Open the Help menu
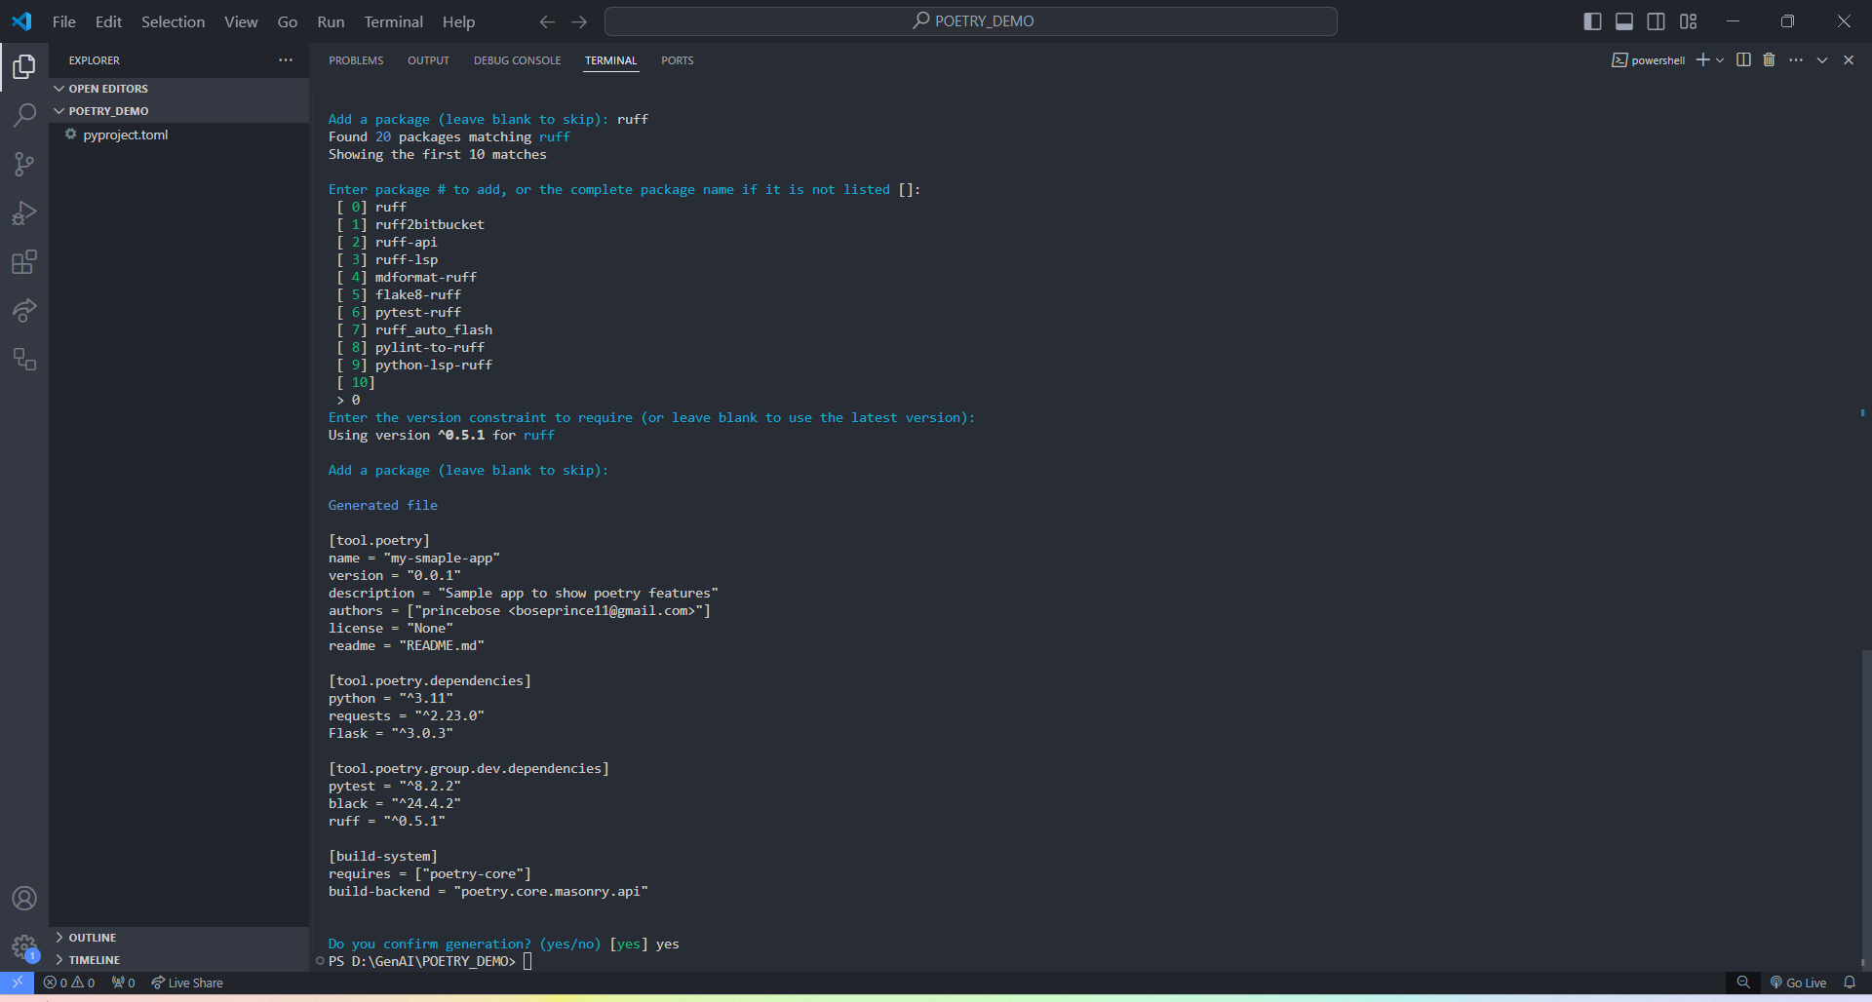The width and height of the screenshot is (1872, 1002). pos(458,21)
